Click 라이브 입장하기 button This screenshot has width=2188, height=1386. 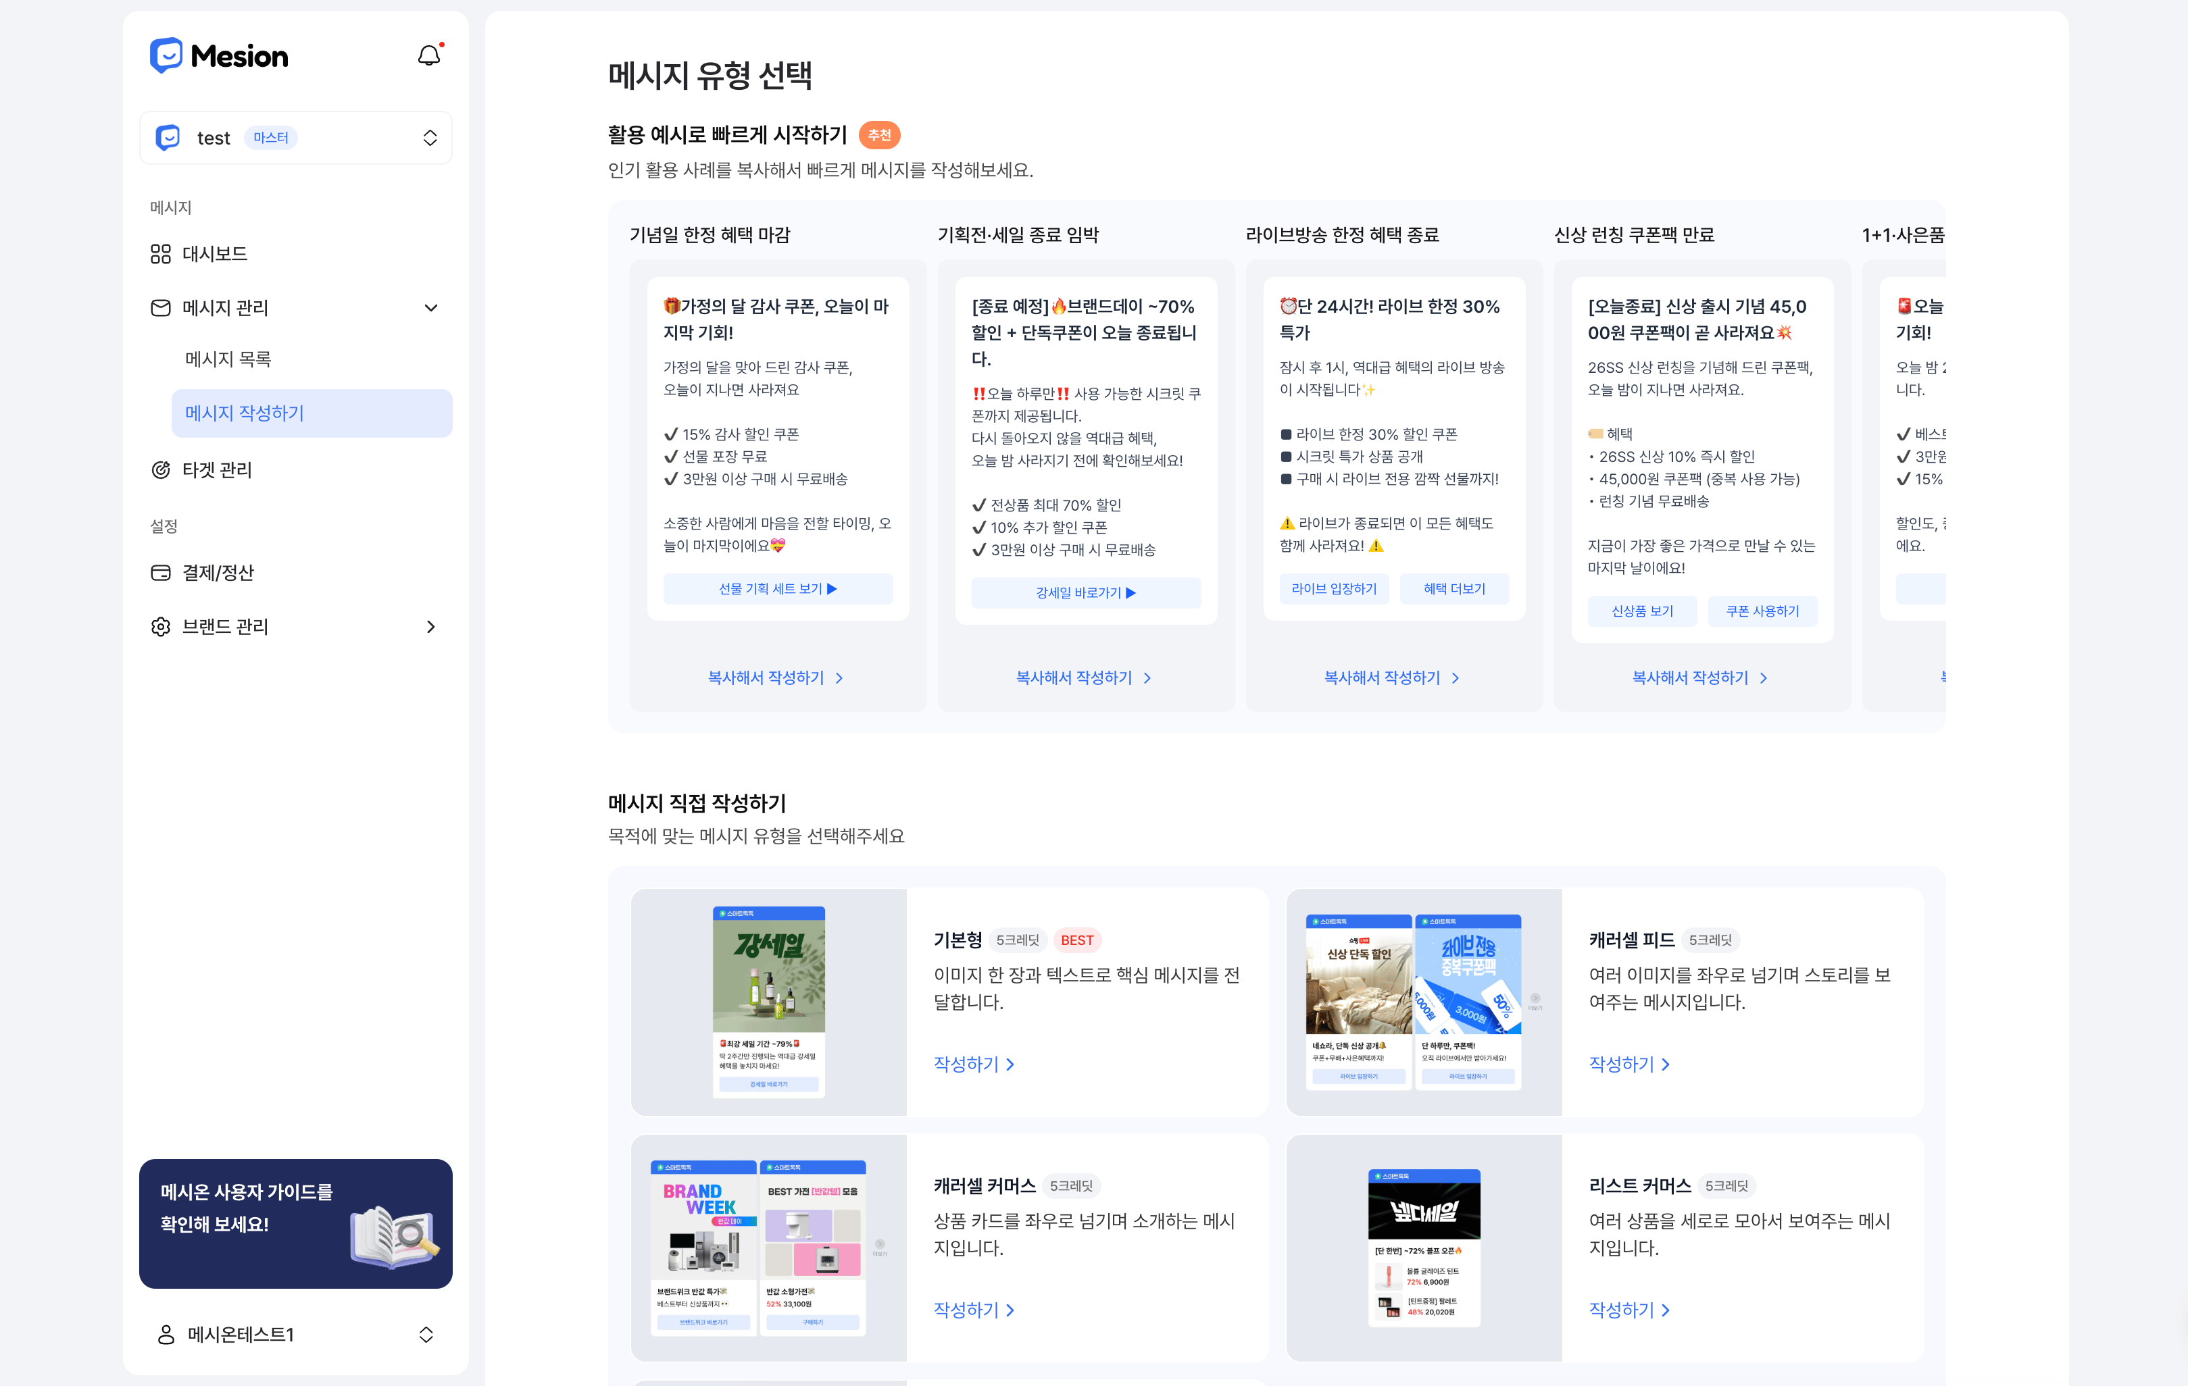coord(1334,588)
